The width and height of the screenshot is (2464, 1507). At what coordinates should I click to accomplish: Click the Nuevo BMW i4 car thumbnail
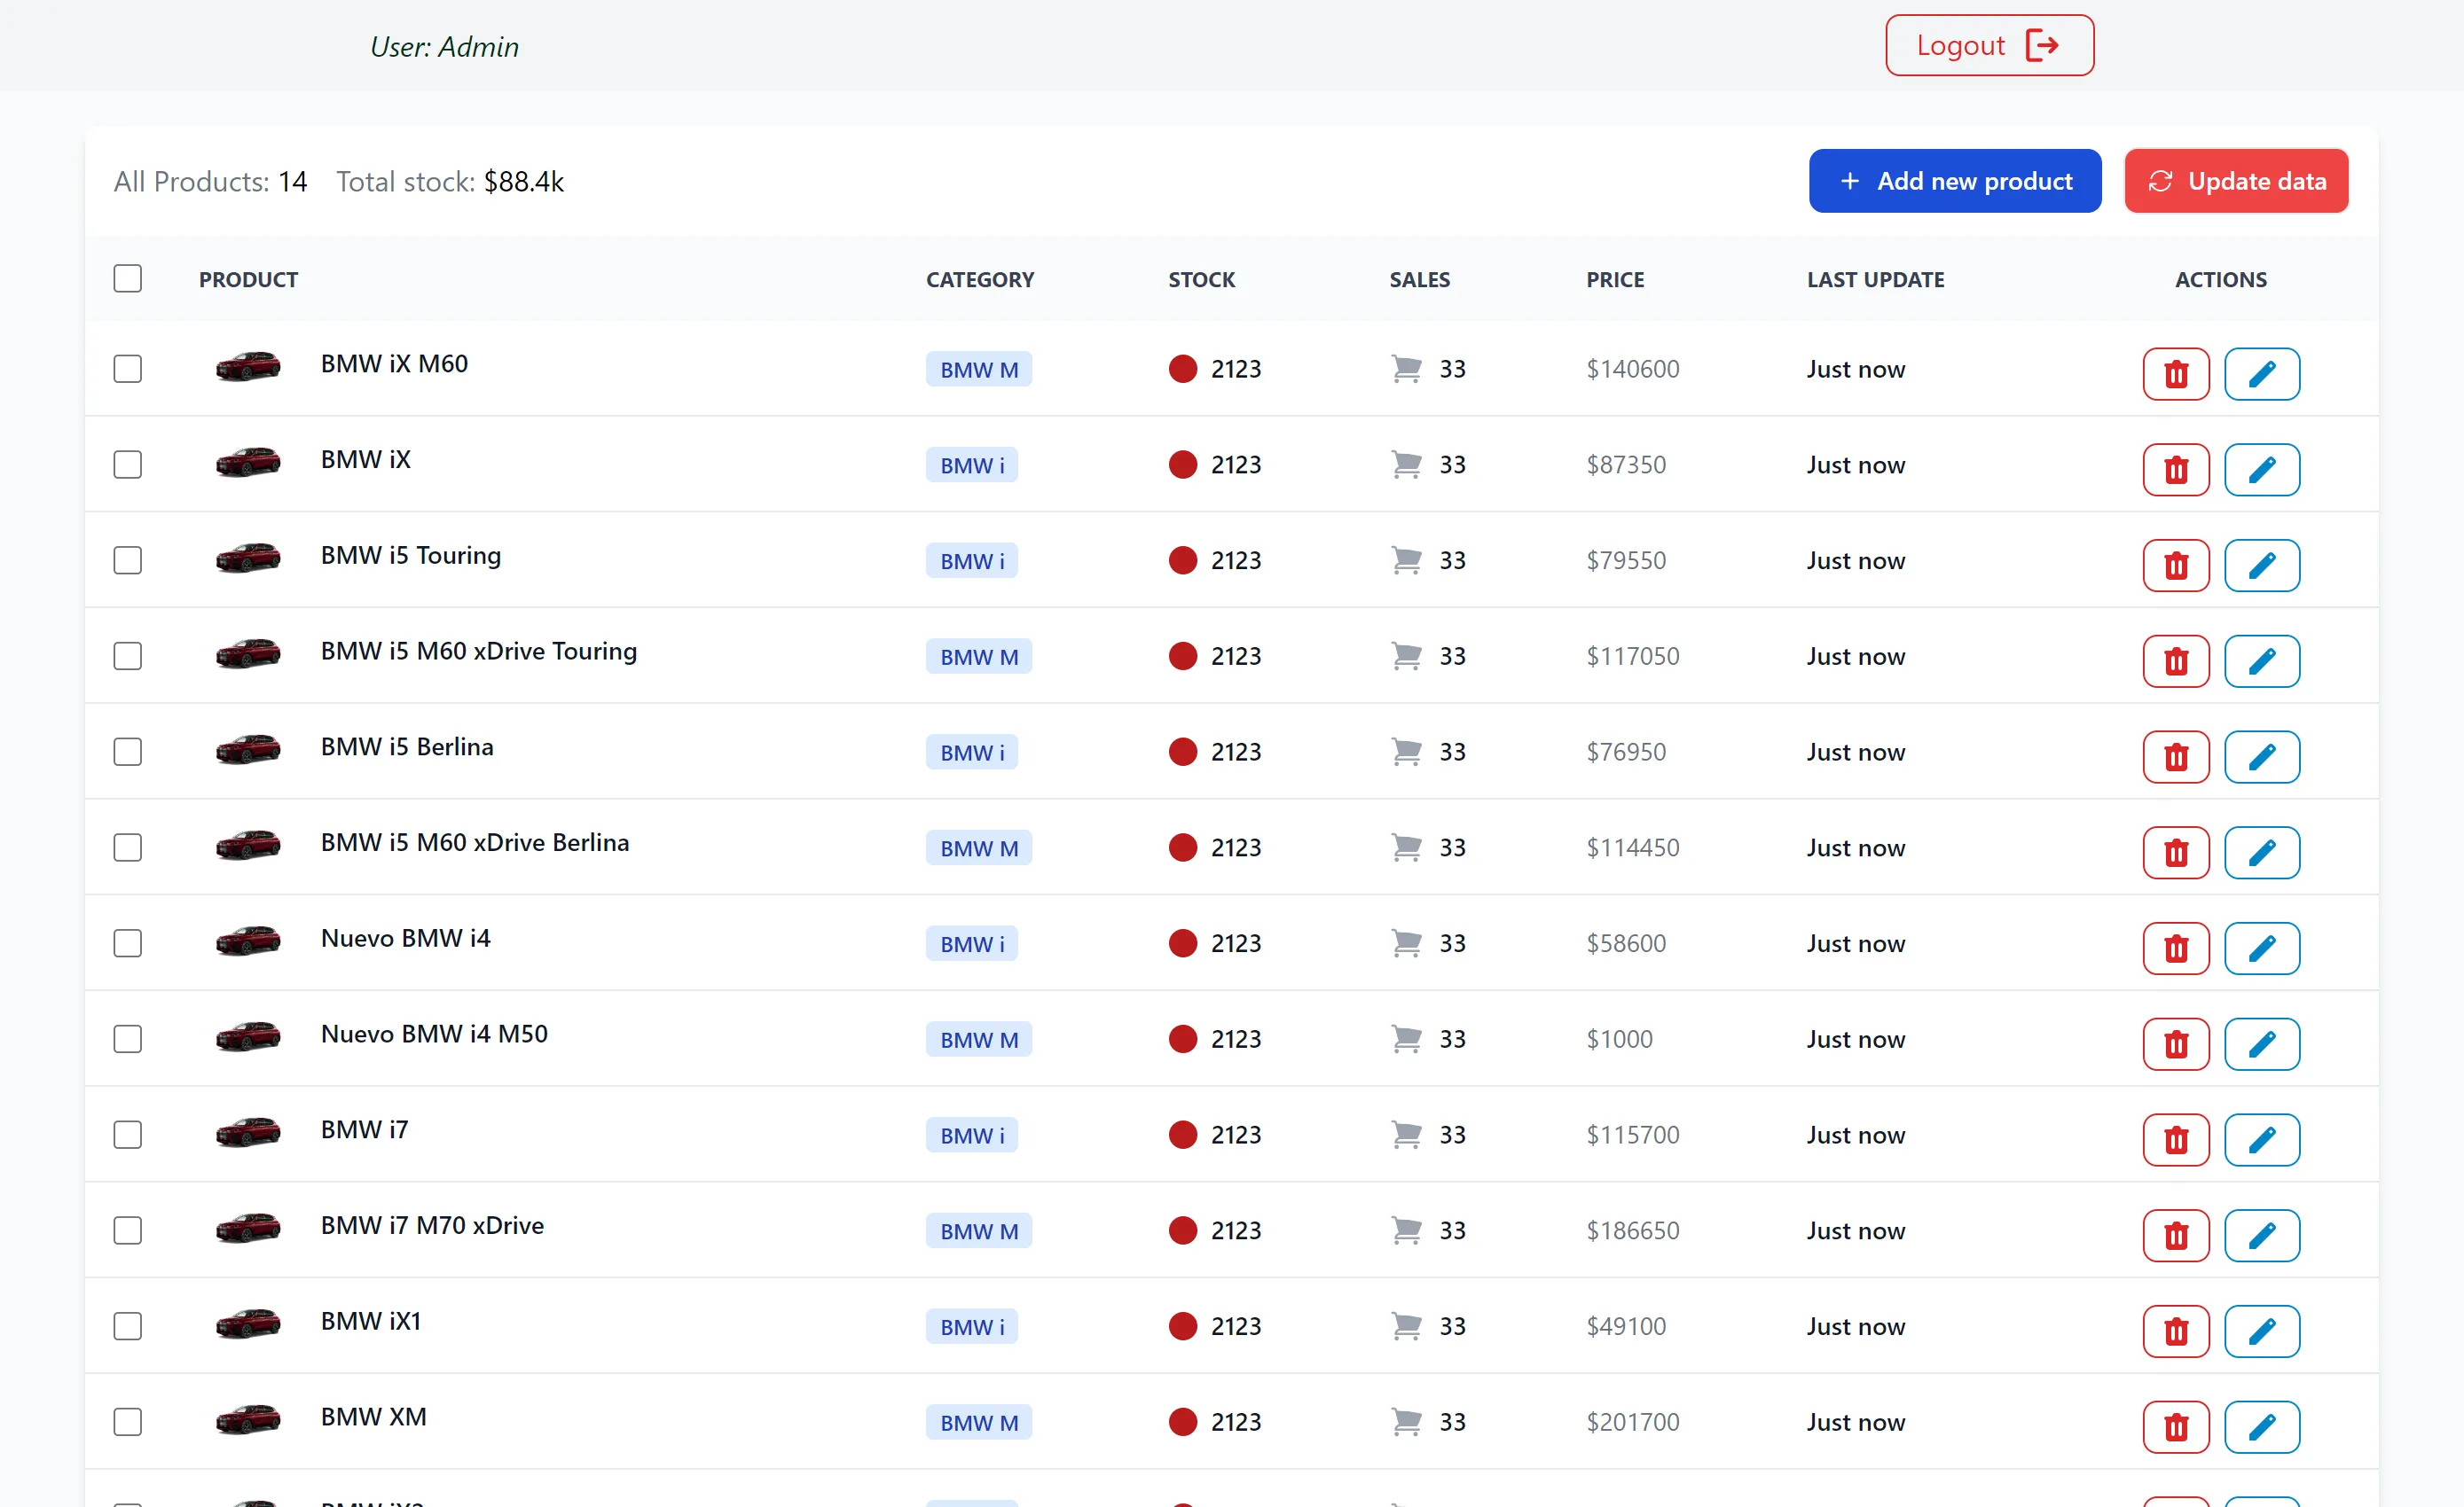[x=248, y=941]
